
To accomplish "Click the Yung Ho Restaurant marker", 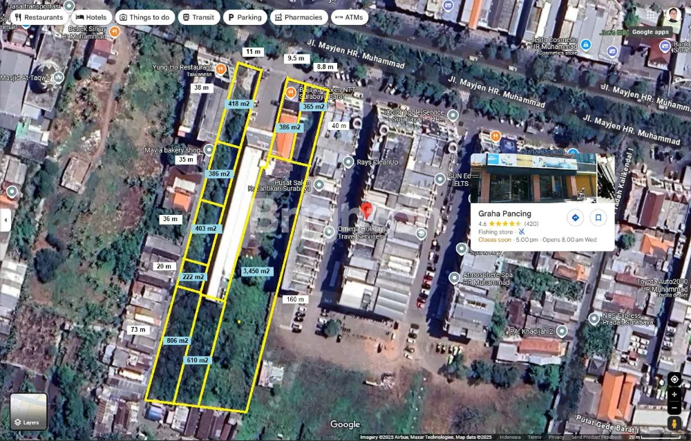I will point(220,68).
